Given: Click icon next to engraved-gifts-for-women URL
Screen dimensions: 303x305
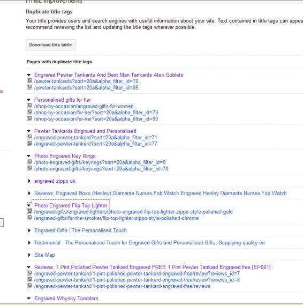Looking at the screenshot, I should (29, 106).
